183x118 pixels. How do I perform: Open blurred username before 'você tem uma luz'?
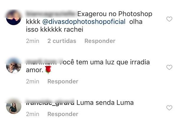44,62
